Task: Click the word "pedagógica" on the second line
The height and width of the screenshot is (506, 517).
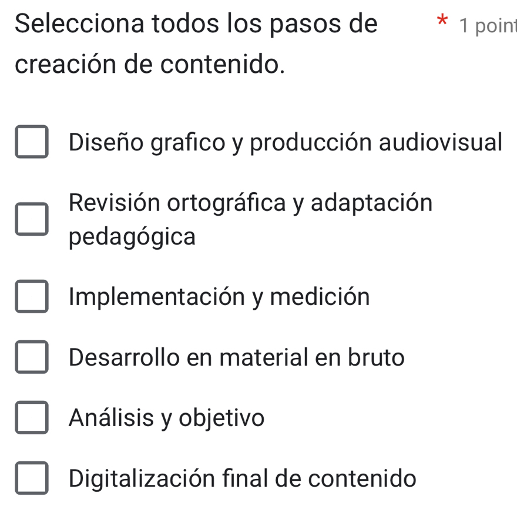Action: 132,236
